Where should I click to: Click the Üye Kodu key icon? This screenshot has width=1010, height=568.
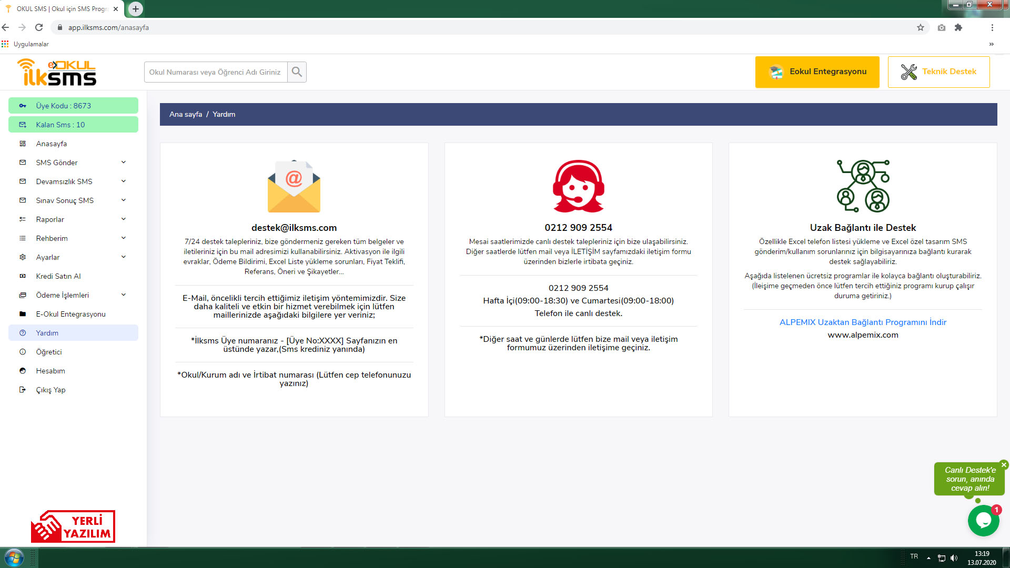pos(23,106)
